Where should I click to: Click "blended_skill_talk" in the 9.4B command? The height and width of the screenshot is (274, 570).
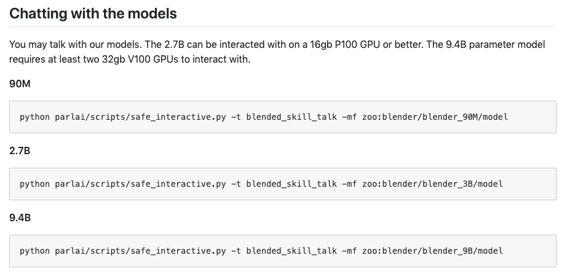291,251
